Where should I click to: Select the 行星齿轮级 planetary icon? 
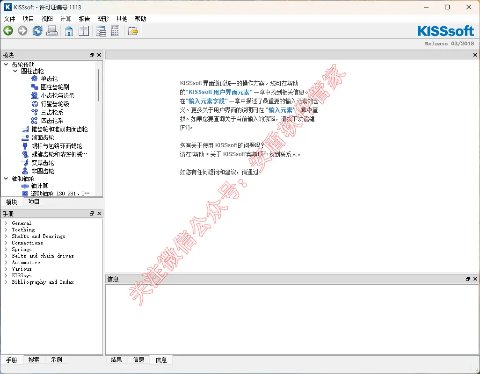(x=35, y=104)
